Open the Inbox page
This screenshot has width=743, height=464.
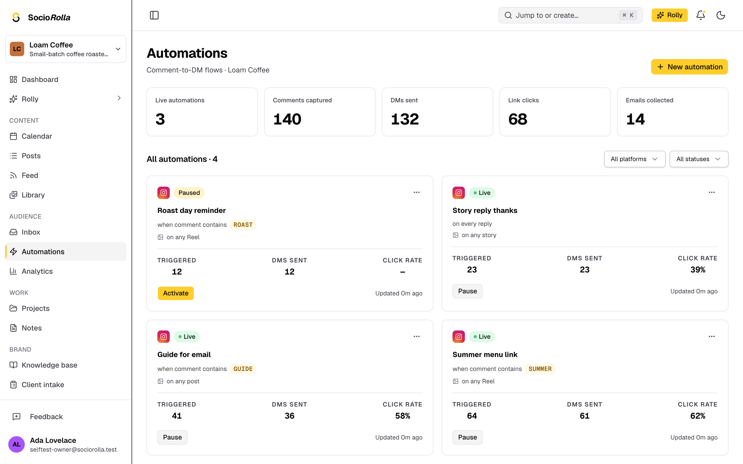[66, 232]
